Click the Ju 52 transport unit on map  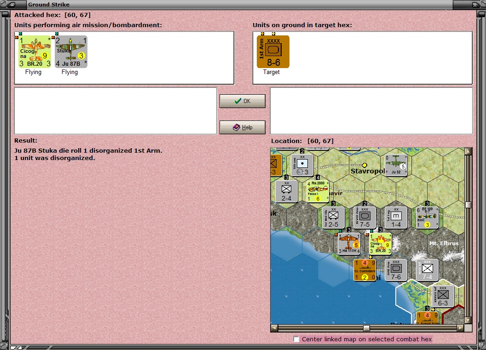[x=396, y=165]
